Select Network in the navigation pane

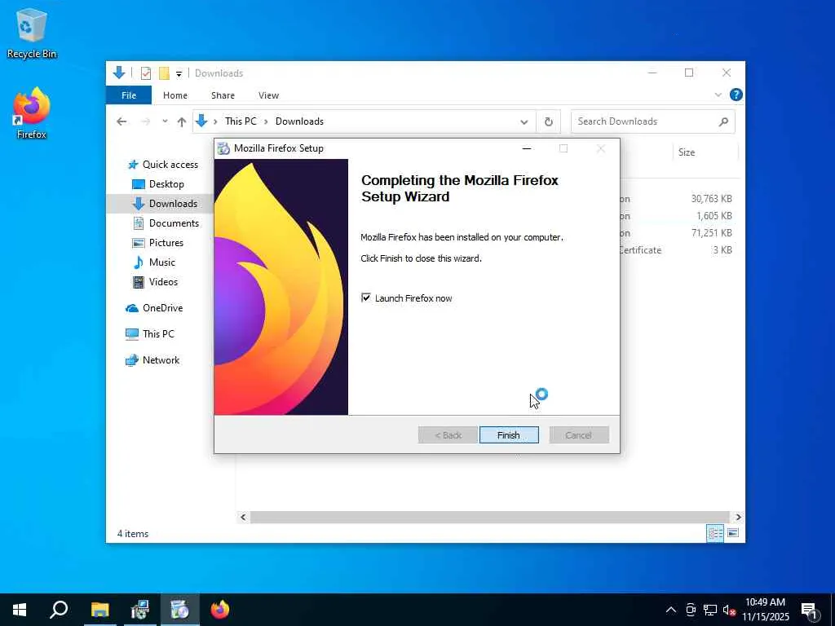point(152,360)
